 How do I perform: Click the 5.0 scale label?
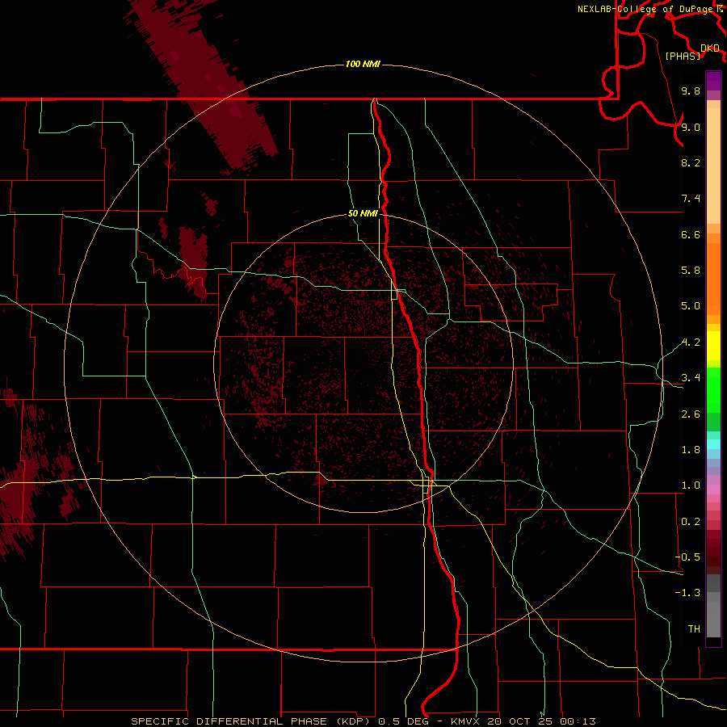[x=691, y=306]
